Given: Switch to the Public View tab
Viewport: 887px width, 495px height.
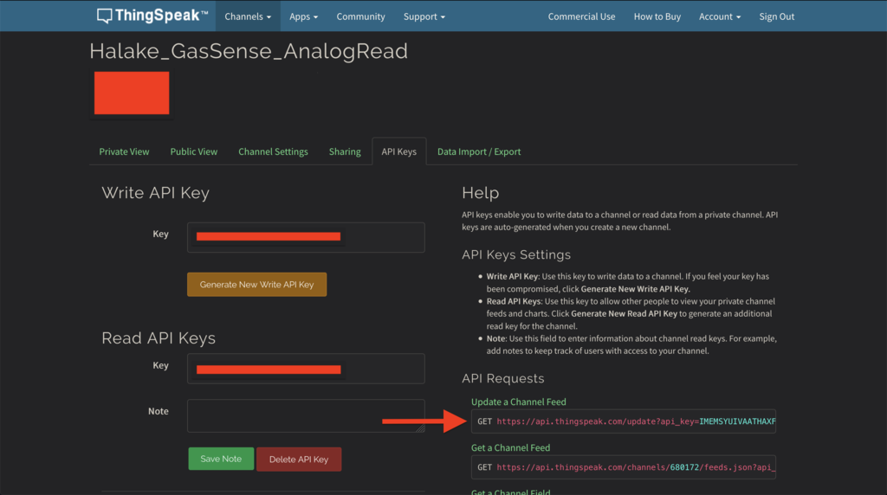Looking at the screenshot, I should click(193, 151).
